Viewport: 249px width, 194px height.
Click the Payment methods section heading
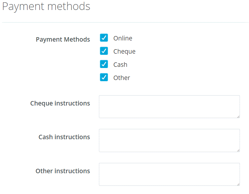click(x=46, y=6)
